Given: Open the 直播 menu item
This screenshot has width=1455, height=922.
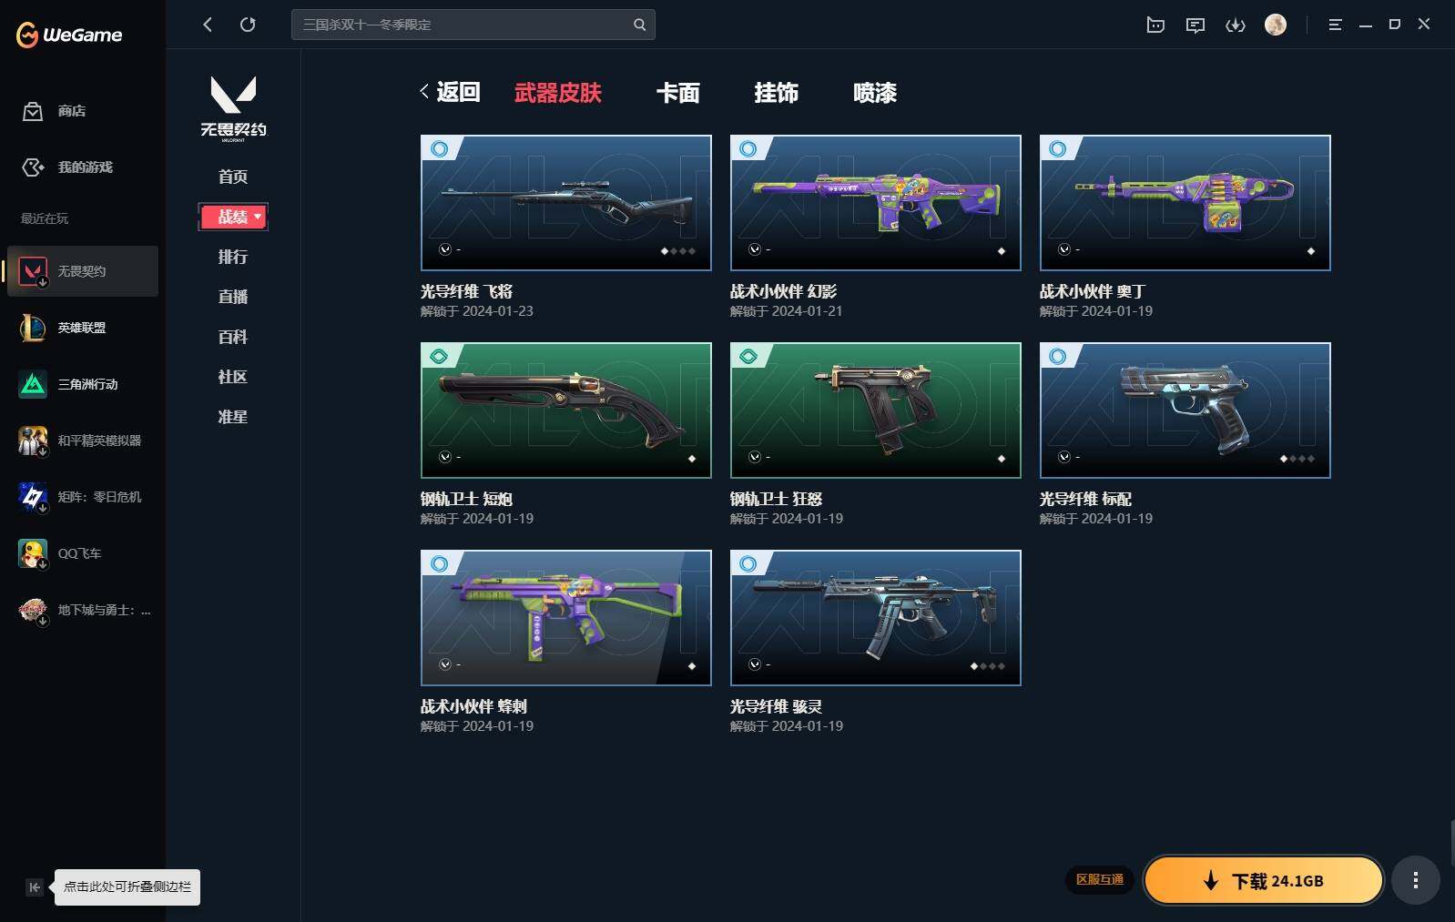Looking at the screenshot, I should point(233,297).
